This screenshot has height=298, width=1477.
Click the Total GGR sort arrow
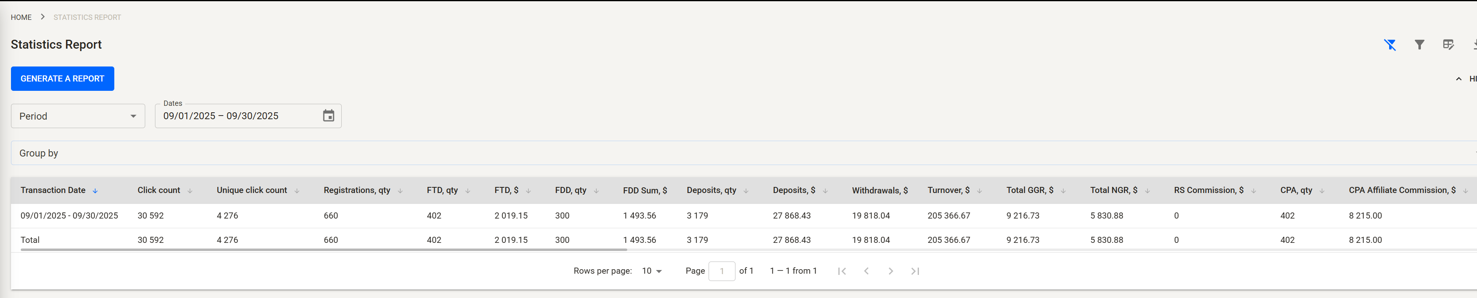1063,191
